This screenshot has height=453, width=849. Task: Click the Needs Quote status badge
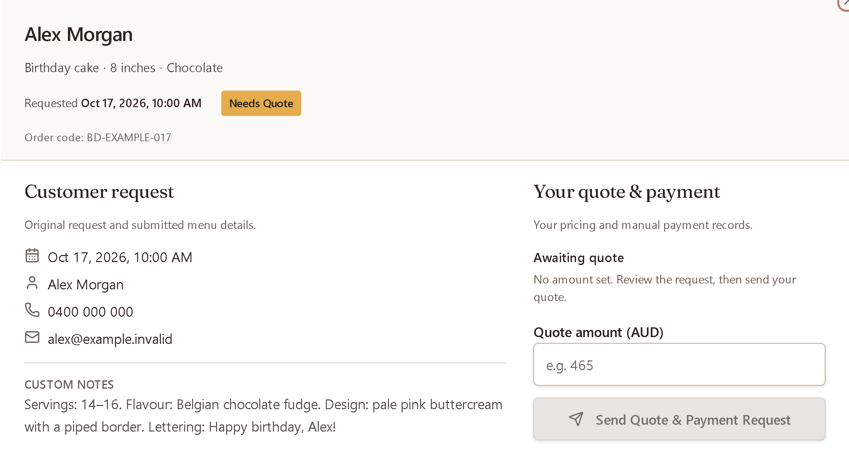261,103
